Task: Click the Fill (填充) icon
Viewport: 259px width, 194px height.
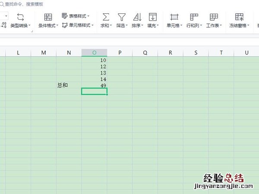Action: pos(153,17)
